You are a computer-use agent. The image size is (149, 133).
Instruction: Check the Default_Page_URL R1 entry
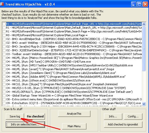[x=4, y=24]
